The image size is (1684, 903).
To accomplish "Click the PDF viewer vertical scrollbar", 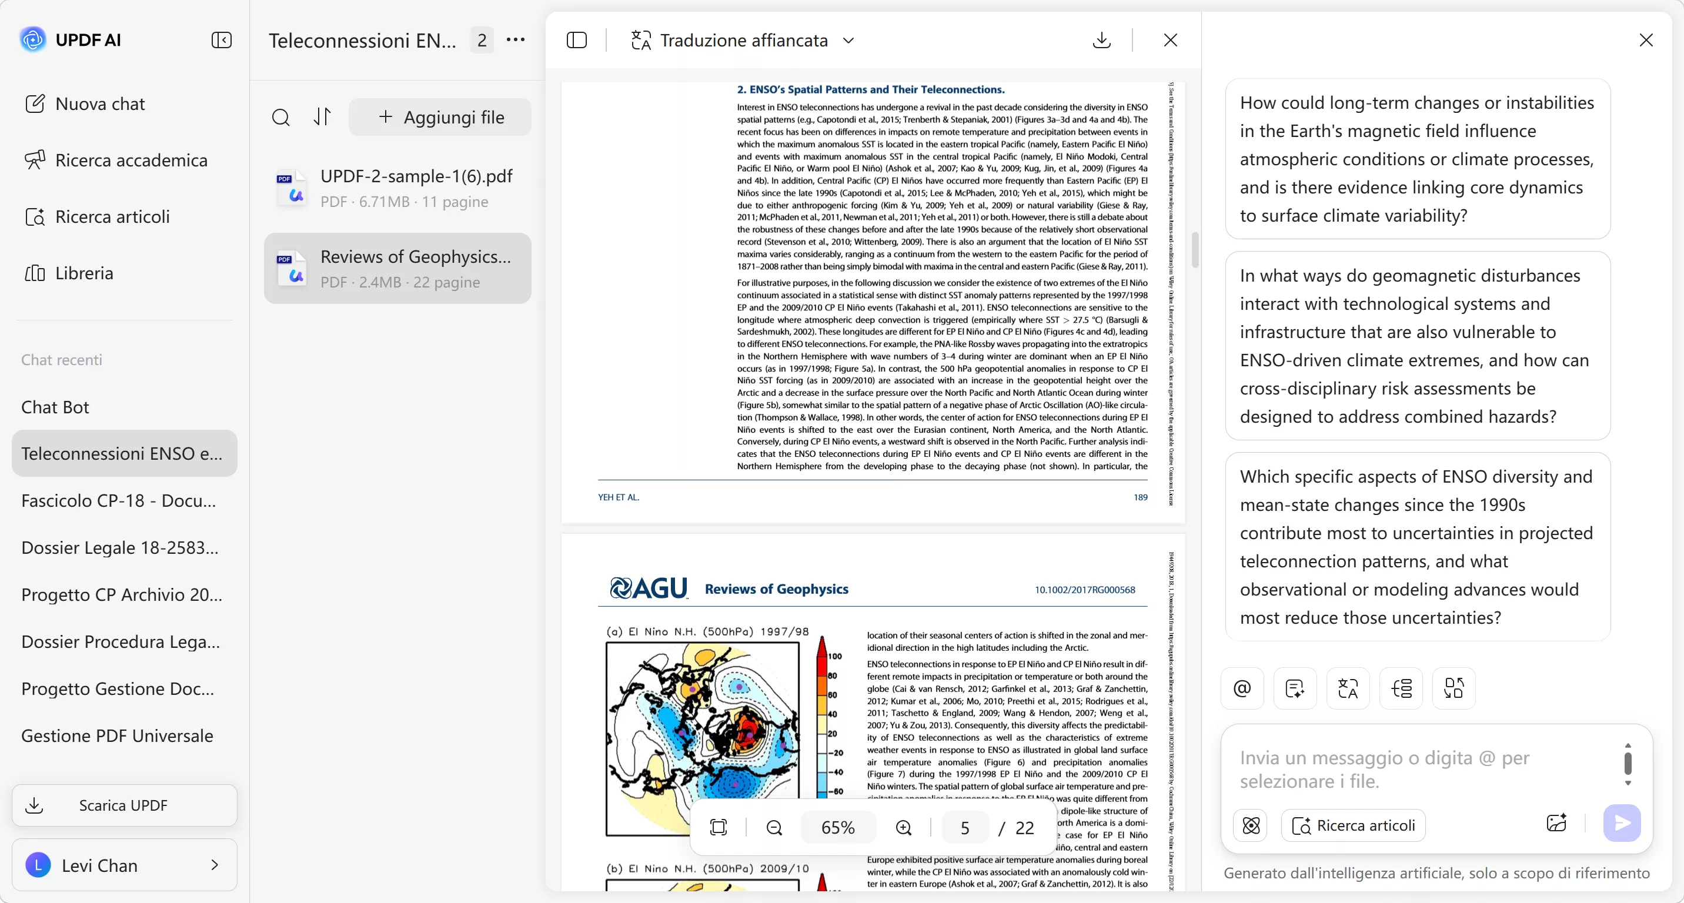I will 1195,250.
